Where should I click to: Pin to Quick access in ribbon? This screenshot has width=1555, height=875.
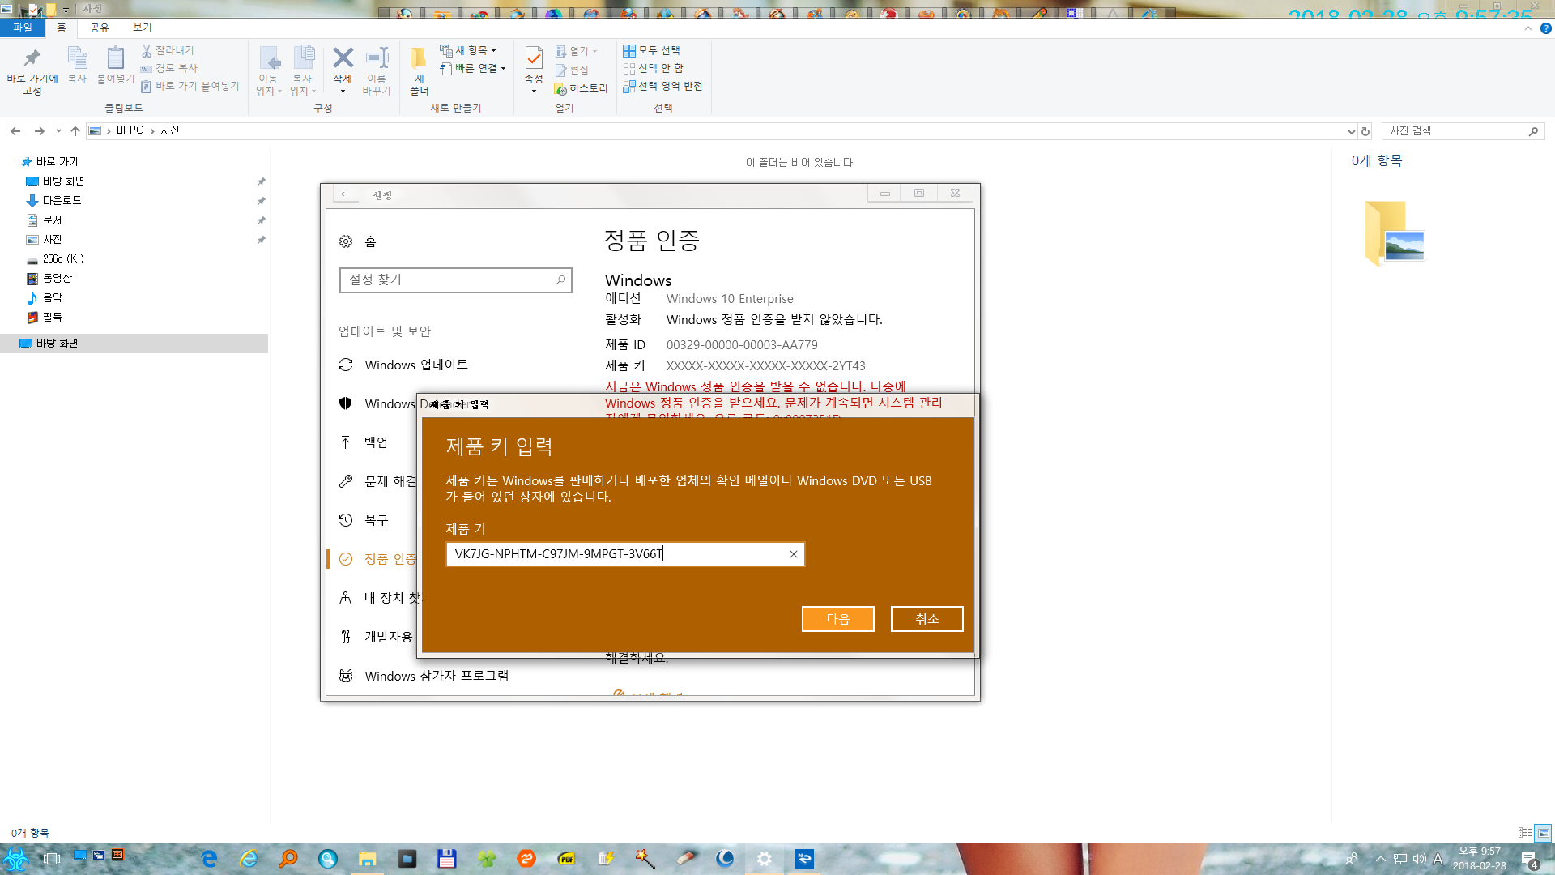click(x=32, y=70)
